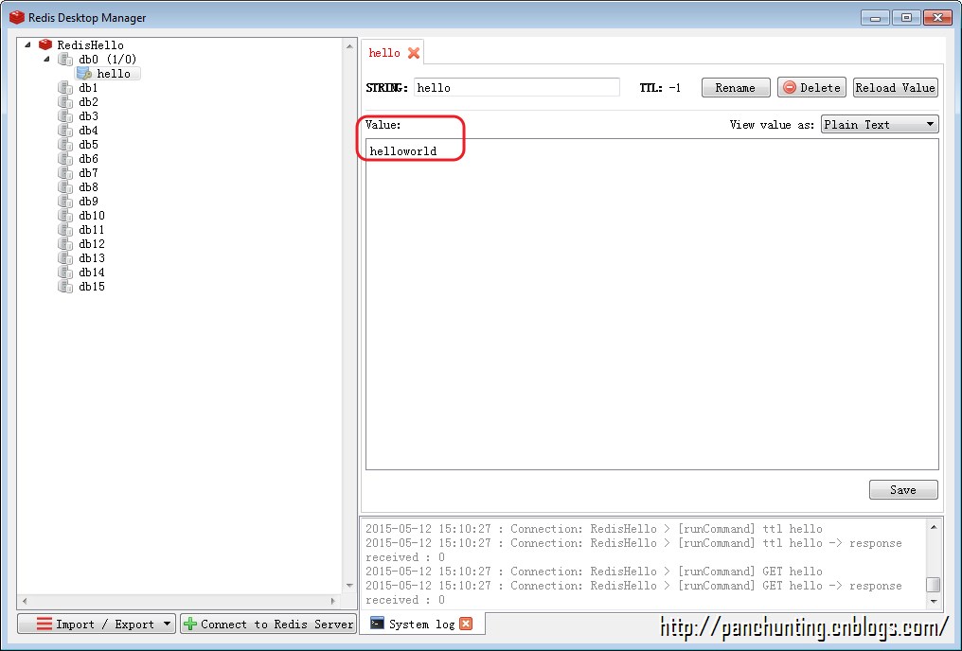Switch to the System log tab
This screenshot has width=962, height=651.
[x=421, y=624]
